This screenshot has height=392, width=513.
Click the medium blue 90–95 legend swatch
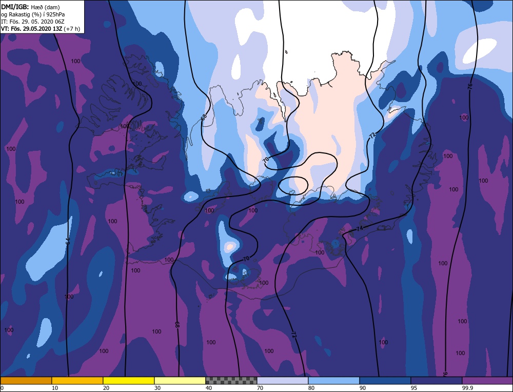(x=385, y=381)
